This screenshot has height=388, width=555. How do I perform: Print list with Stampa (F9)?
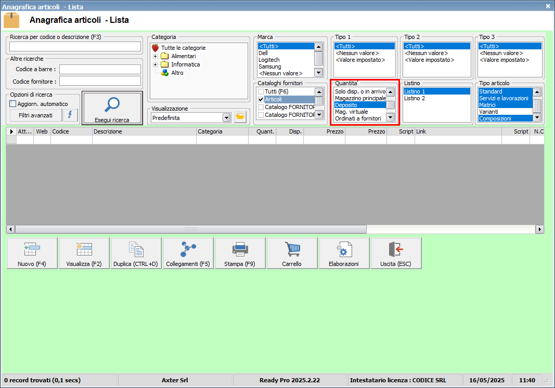[x=240, y=253]
